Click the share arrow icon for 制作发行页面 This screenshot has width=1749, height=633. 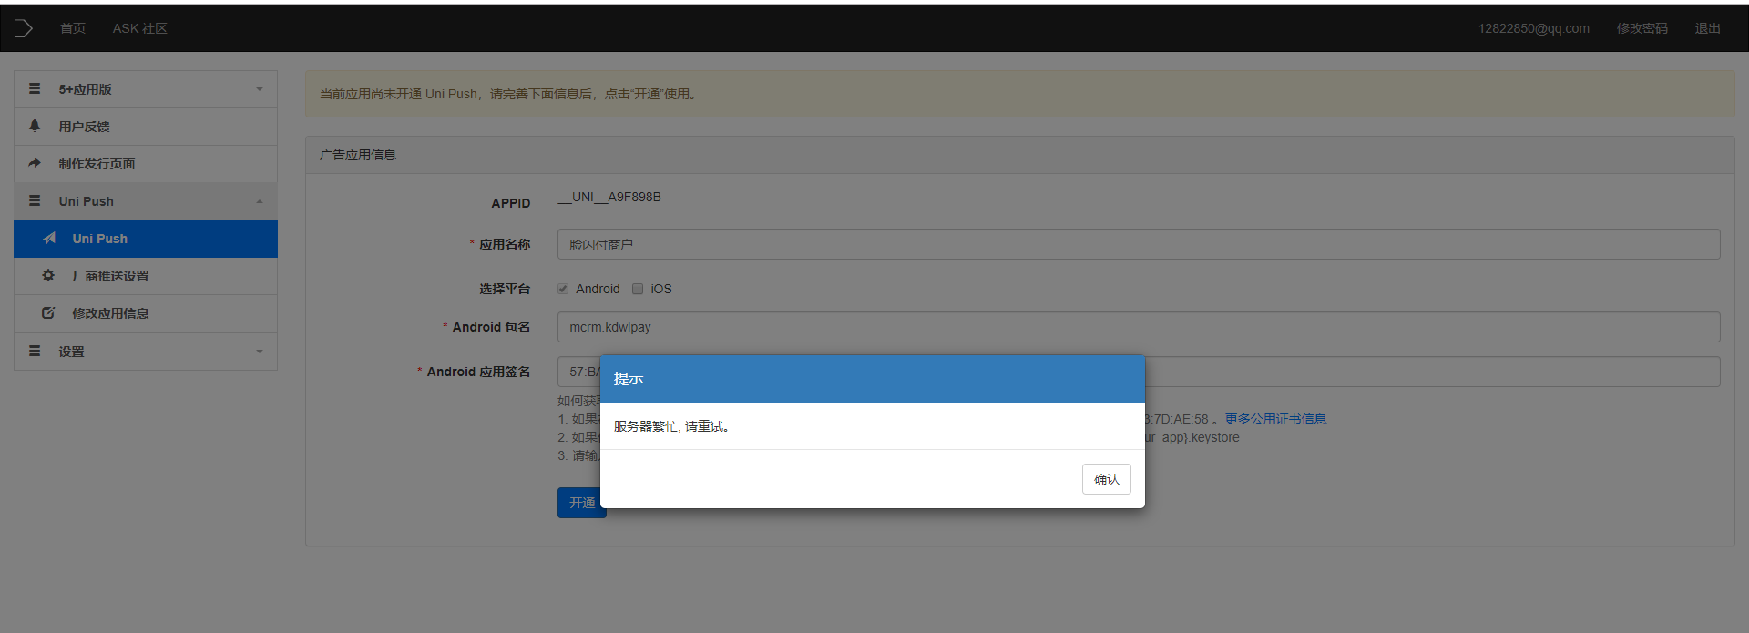[35, 163]
